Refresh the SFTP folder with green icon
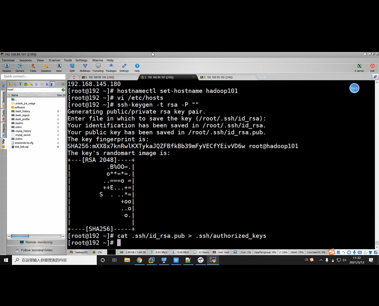This screenshot has height=306, width=379. 25,84
